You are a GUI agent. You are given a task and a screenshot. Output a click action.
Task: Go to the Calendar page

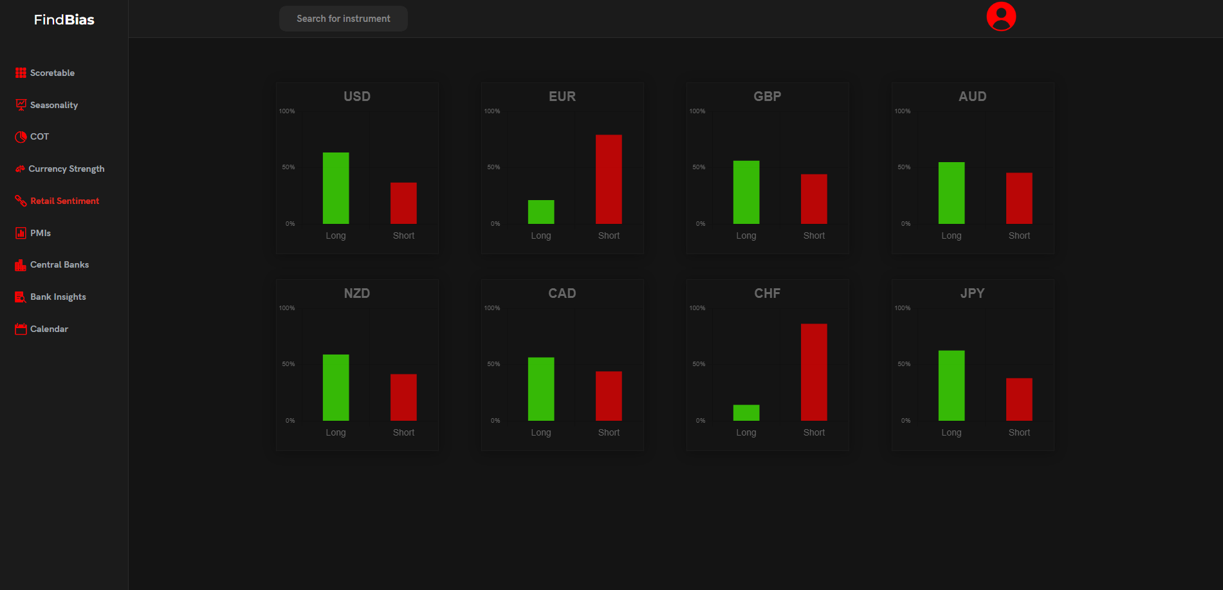point(49,329)
